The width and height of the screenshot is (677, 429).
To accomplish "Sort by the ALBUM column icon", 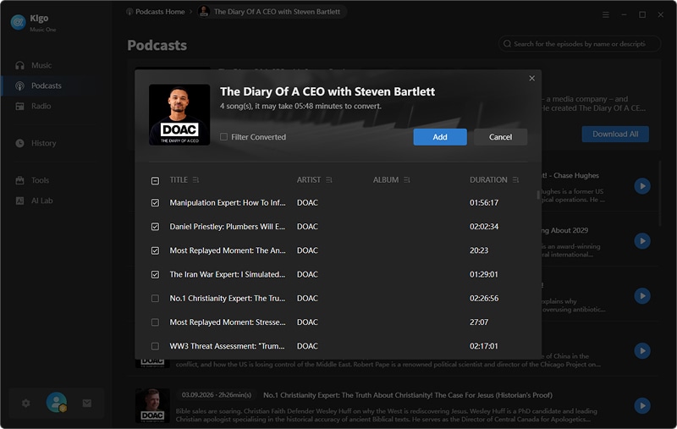I will pyautogui.click(x=407, y=179).
